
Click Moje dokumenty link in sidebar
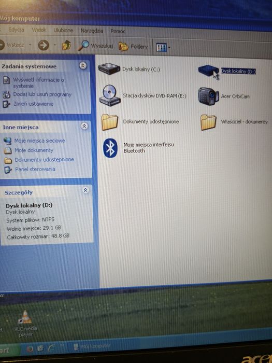34,150
